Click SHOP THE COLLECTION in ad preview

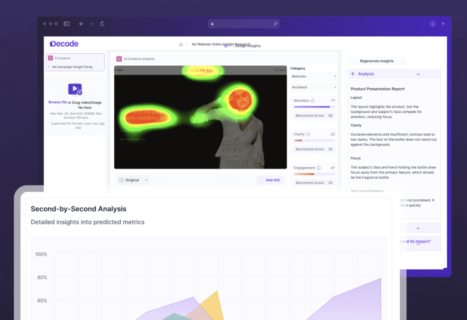132,139
